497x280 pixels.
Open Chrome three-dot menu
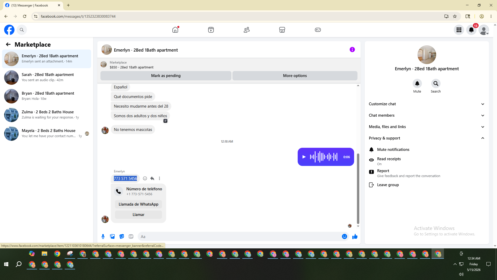pyautogui.click(x=491, y=16)
